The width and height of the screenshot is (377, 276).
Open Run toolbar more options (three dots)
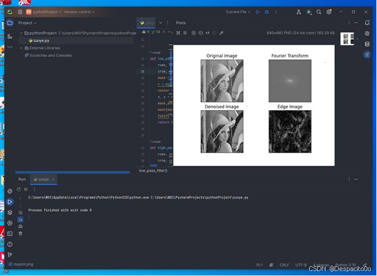coord(34,189)
